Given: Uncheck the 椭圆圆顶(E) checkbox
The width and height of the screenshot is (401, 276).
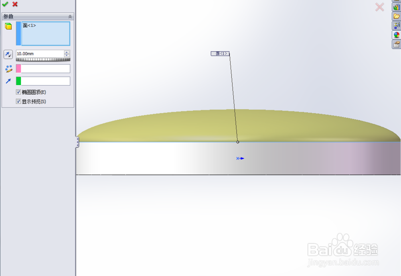Looking at the screenshot, I should [x=18, y=92].
